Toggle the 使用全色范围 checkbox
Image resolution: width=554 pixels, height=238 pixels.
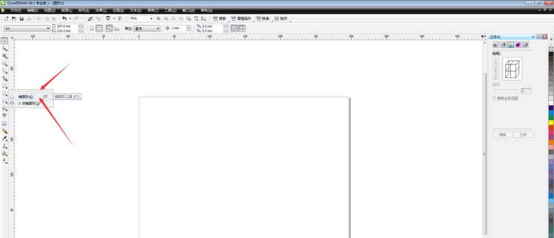(494, 98)
